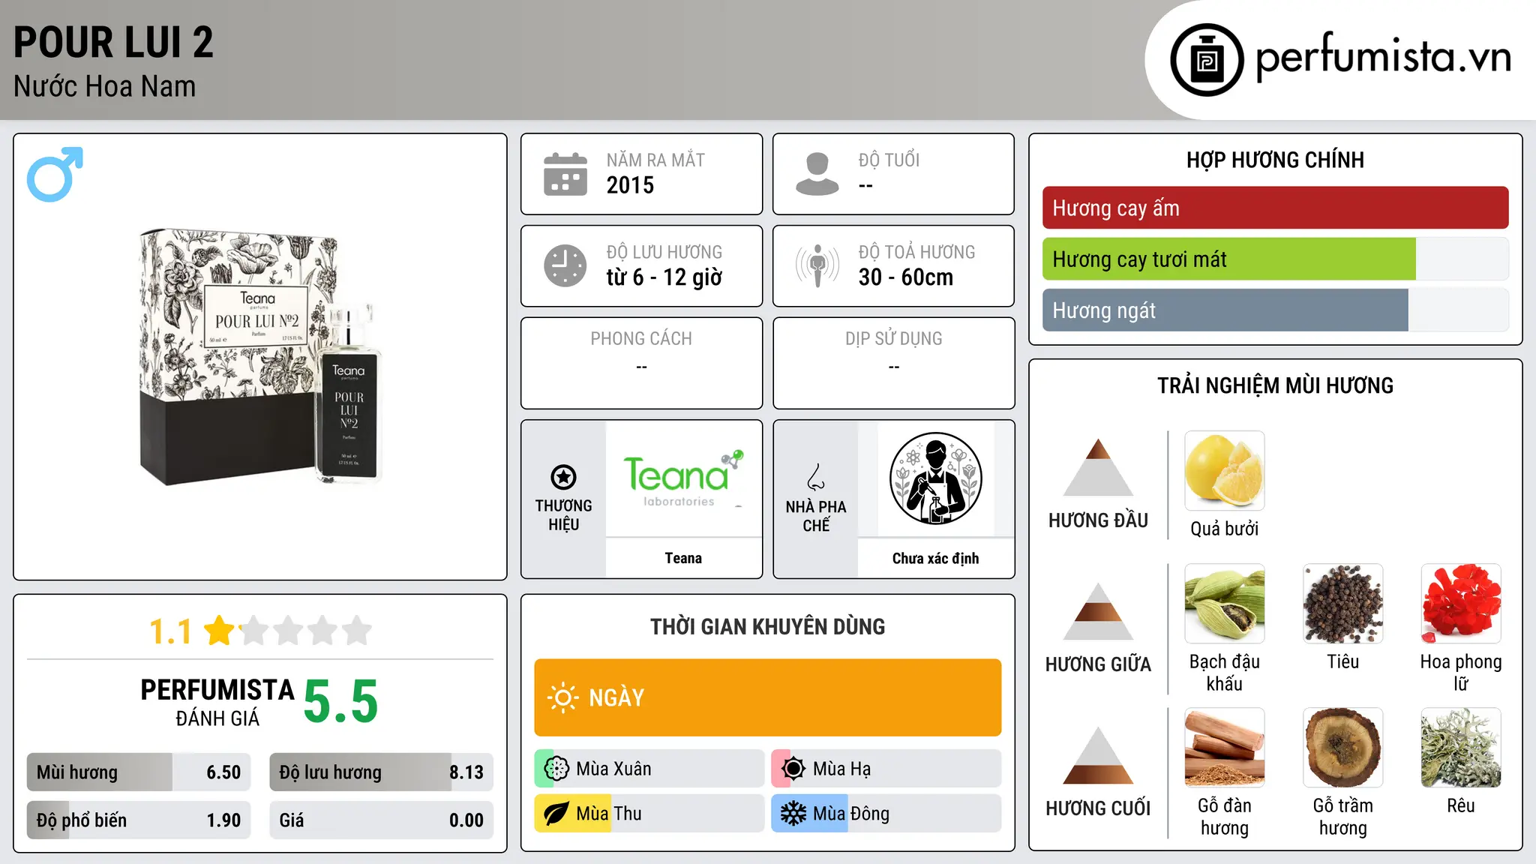Screen dimensions: 1536x864
Task: Click the Trải nghiệm mùi hương heading
Action: point(1275,385)
